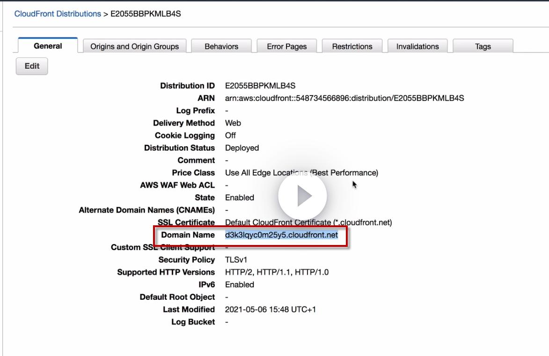Click the Distribution ID value E2055BBPKMLB4S
The width and height of the screenshot is (549, 356).
(x=260, y=86)
